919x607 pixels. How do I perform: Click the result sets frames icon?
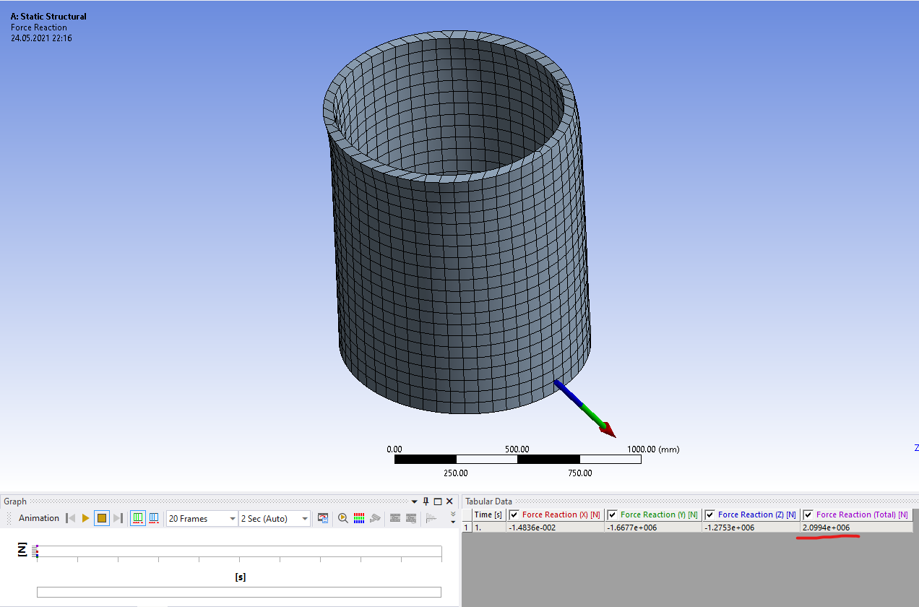pos(154,518)
